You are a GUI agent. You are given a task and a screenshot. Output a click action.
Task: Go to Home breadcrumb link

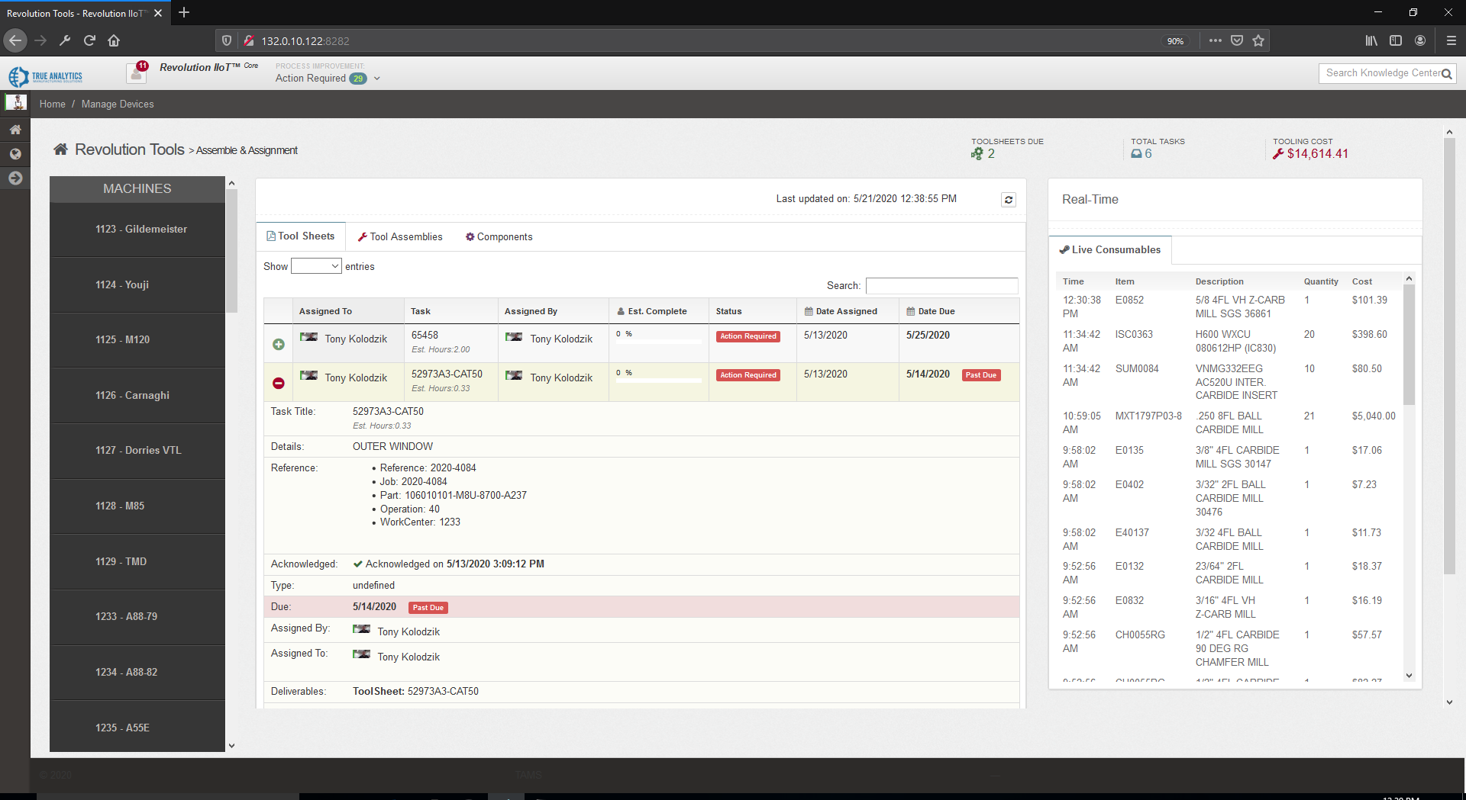[52, 104]
